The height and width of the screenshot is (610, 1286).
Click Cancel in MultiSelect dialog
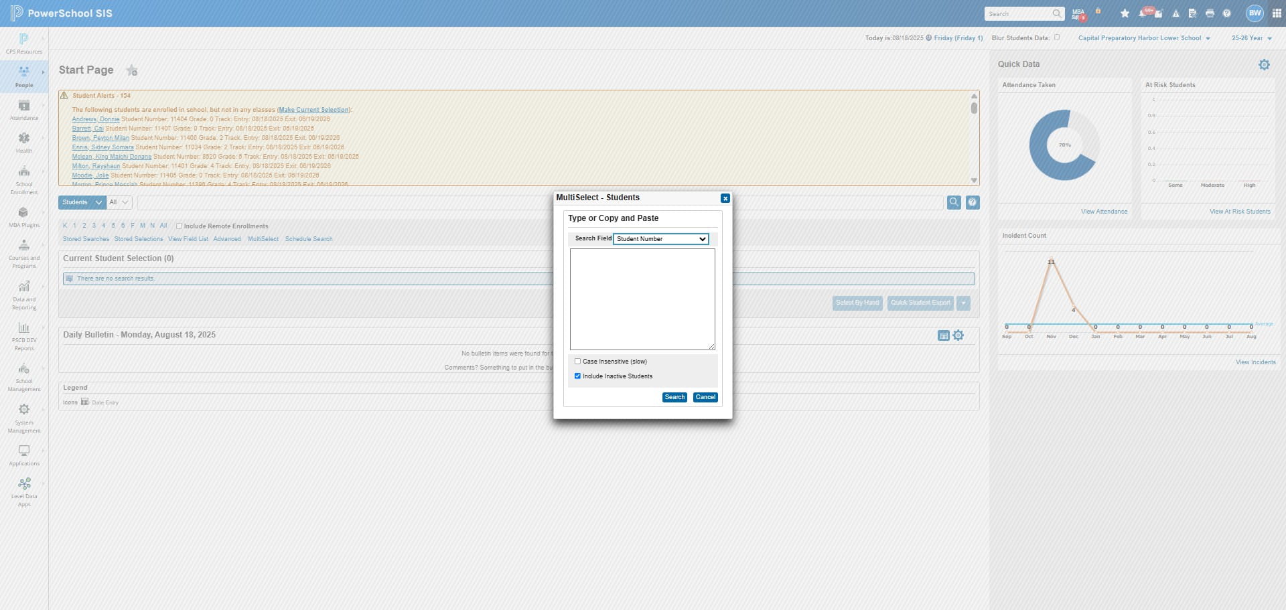tap(705, 397)
